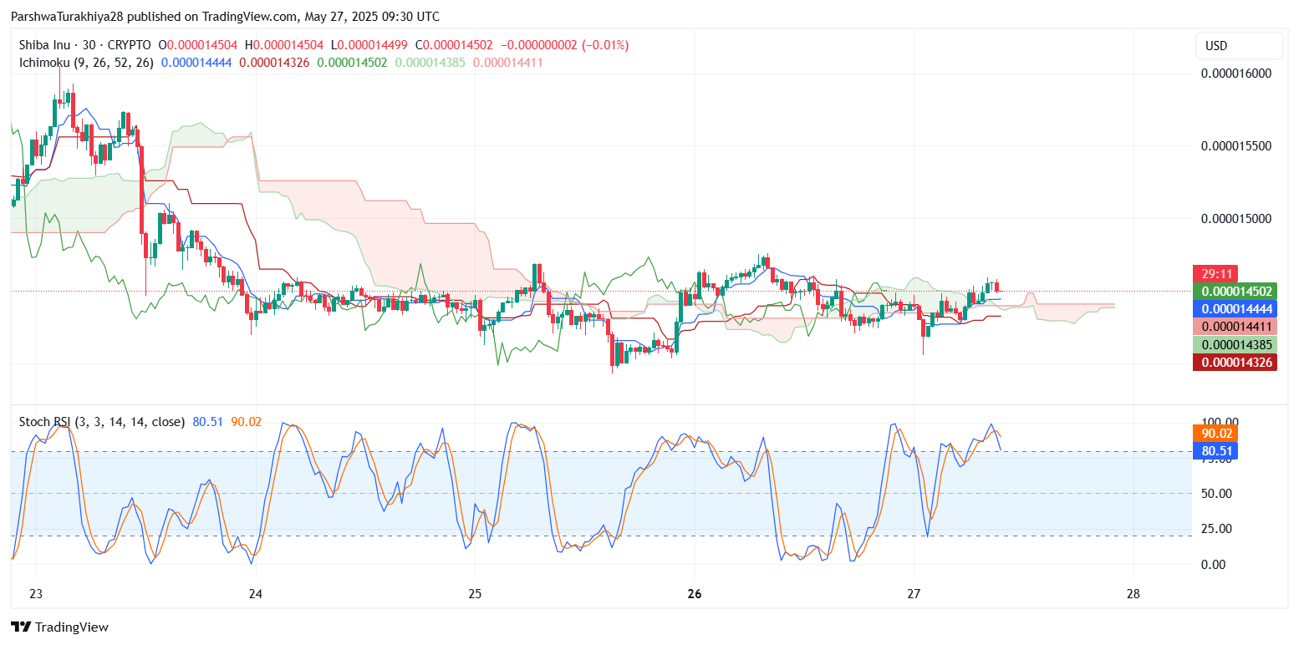Click 0.000016000 on the price scale
The height and width of the screenshot is (645, 1299).
[1235, 74]
